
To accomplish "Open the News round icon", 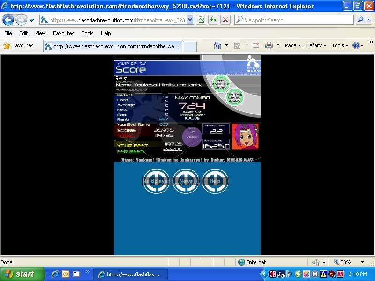I will point(186,181).
